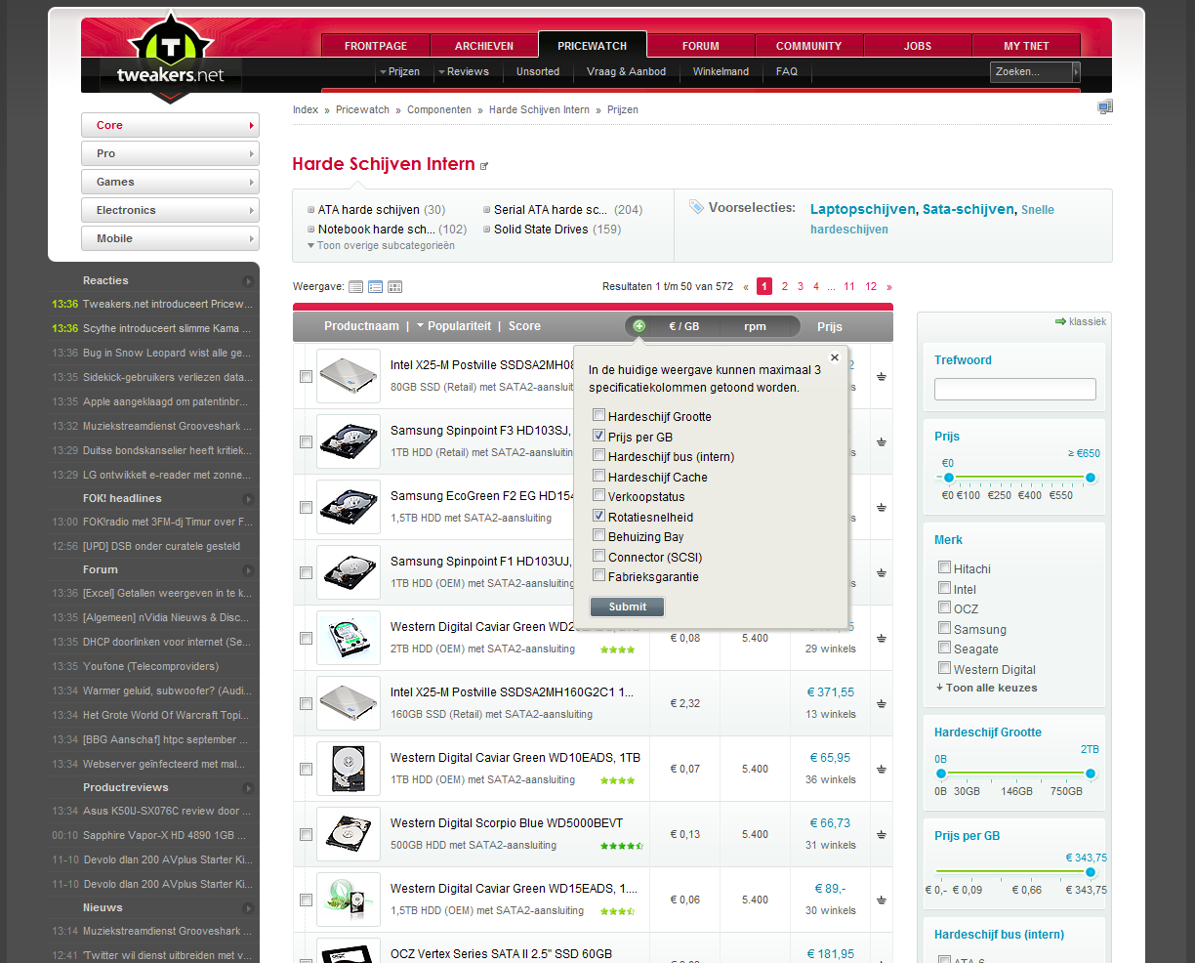
Task: Open the COMMUNITY tab
Action: [809, 46]
